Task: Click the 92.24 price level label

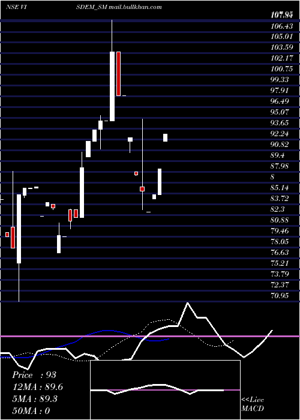Action: (x=280, y=134)
